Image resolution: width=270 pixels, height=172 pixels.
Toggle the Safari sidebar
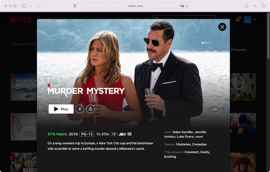[24, 6]
